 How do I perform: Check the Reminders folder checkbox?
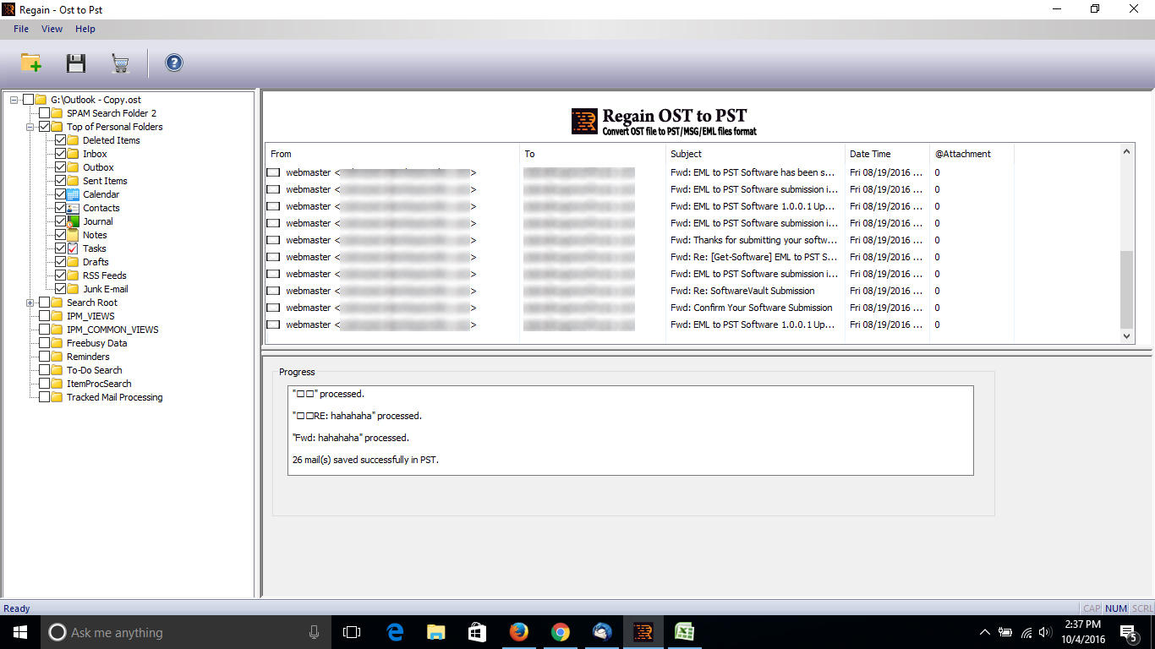[45, 357]
